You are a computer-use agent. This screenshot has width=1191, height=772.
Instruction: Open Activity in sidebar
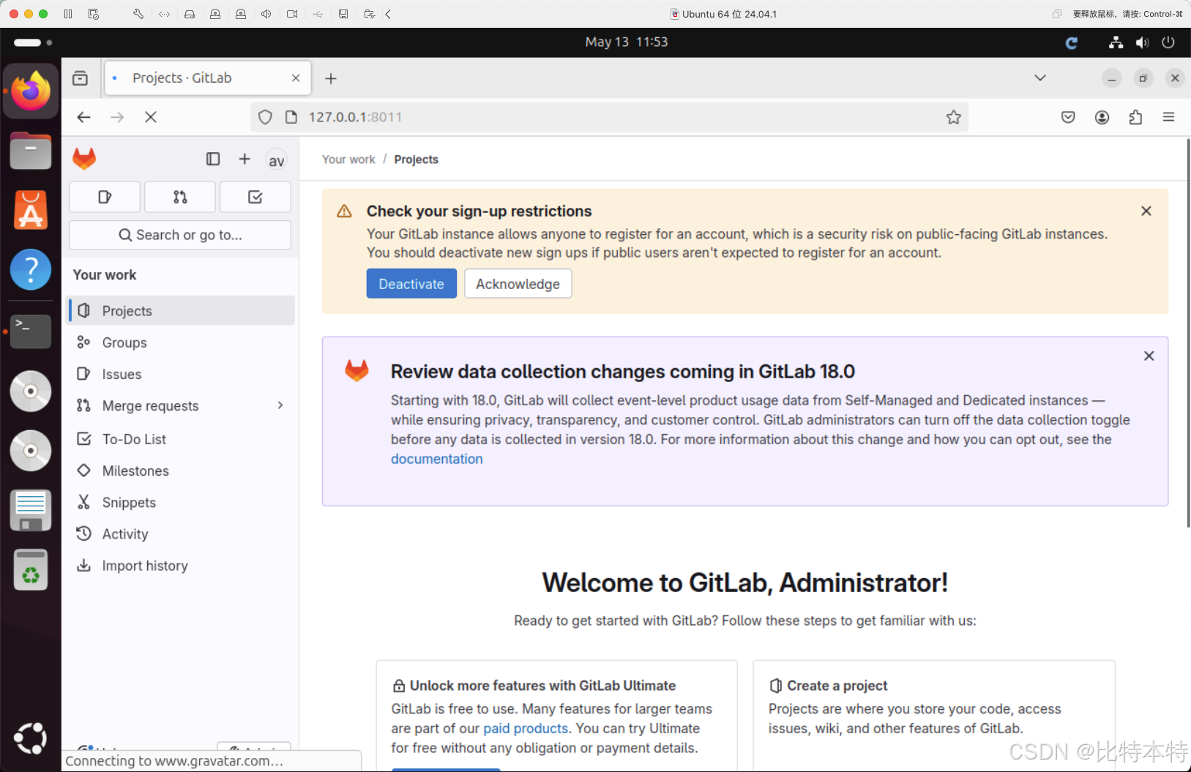(182, 534)
